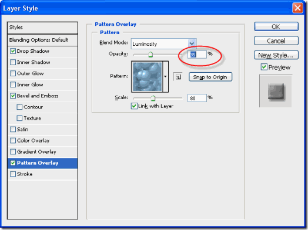
Task: Uncheck the Pattern Overlay checkbox
Action: point(13,163)
